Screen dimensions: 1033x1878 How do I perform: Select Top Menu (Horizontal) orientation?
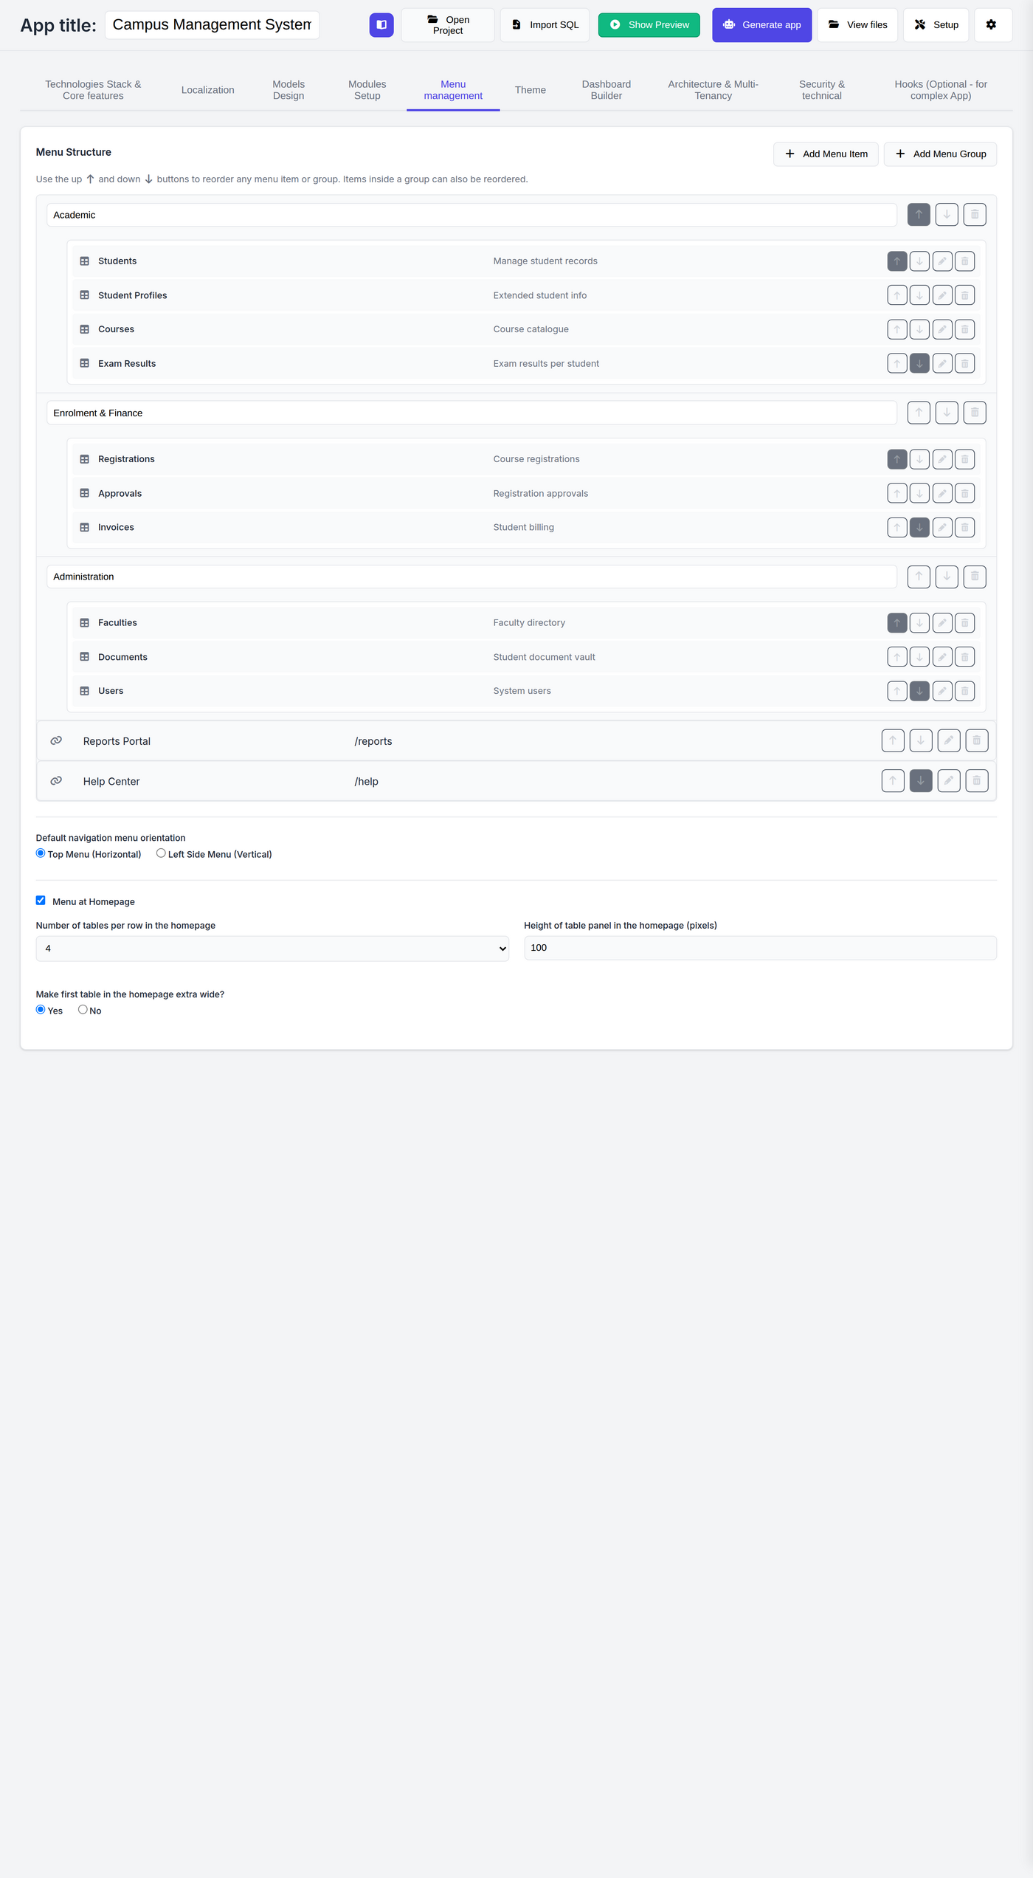[x=41, y=853]
